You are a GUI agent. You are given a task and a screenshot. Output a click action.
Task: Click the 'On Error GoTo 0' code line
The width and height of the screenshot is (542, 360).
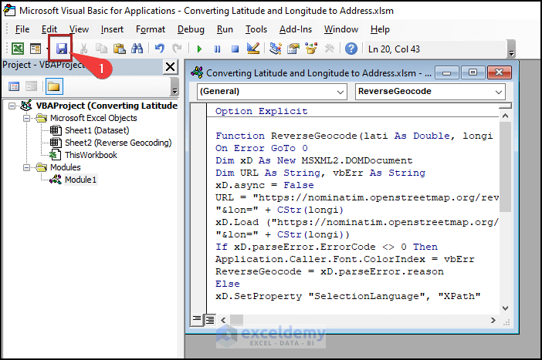pyautogui.click(x=261, y=149)
